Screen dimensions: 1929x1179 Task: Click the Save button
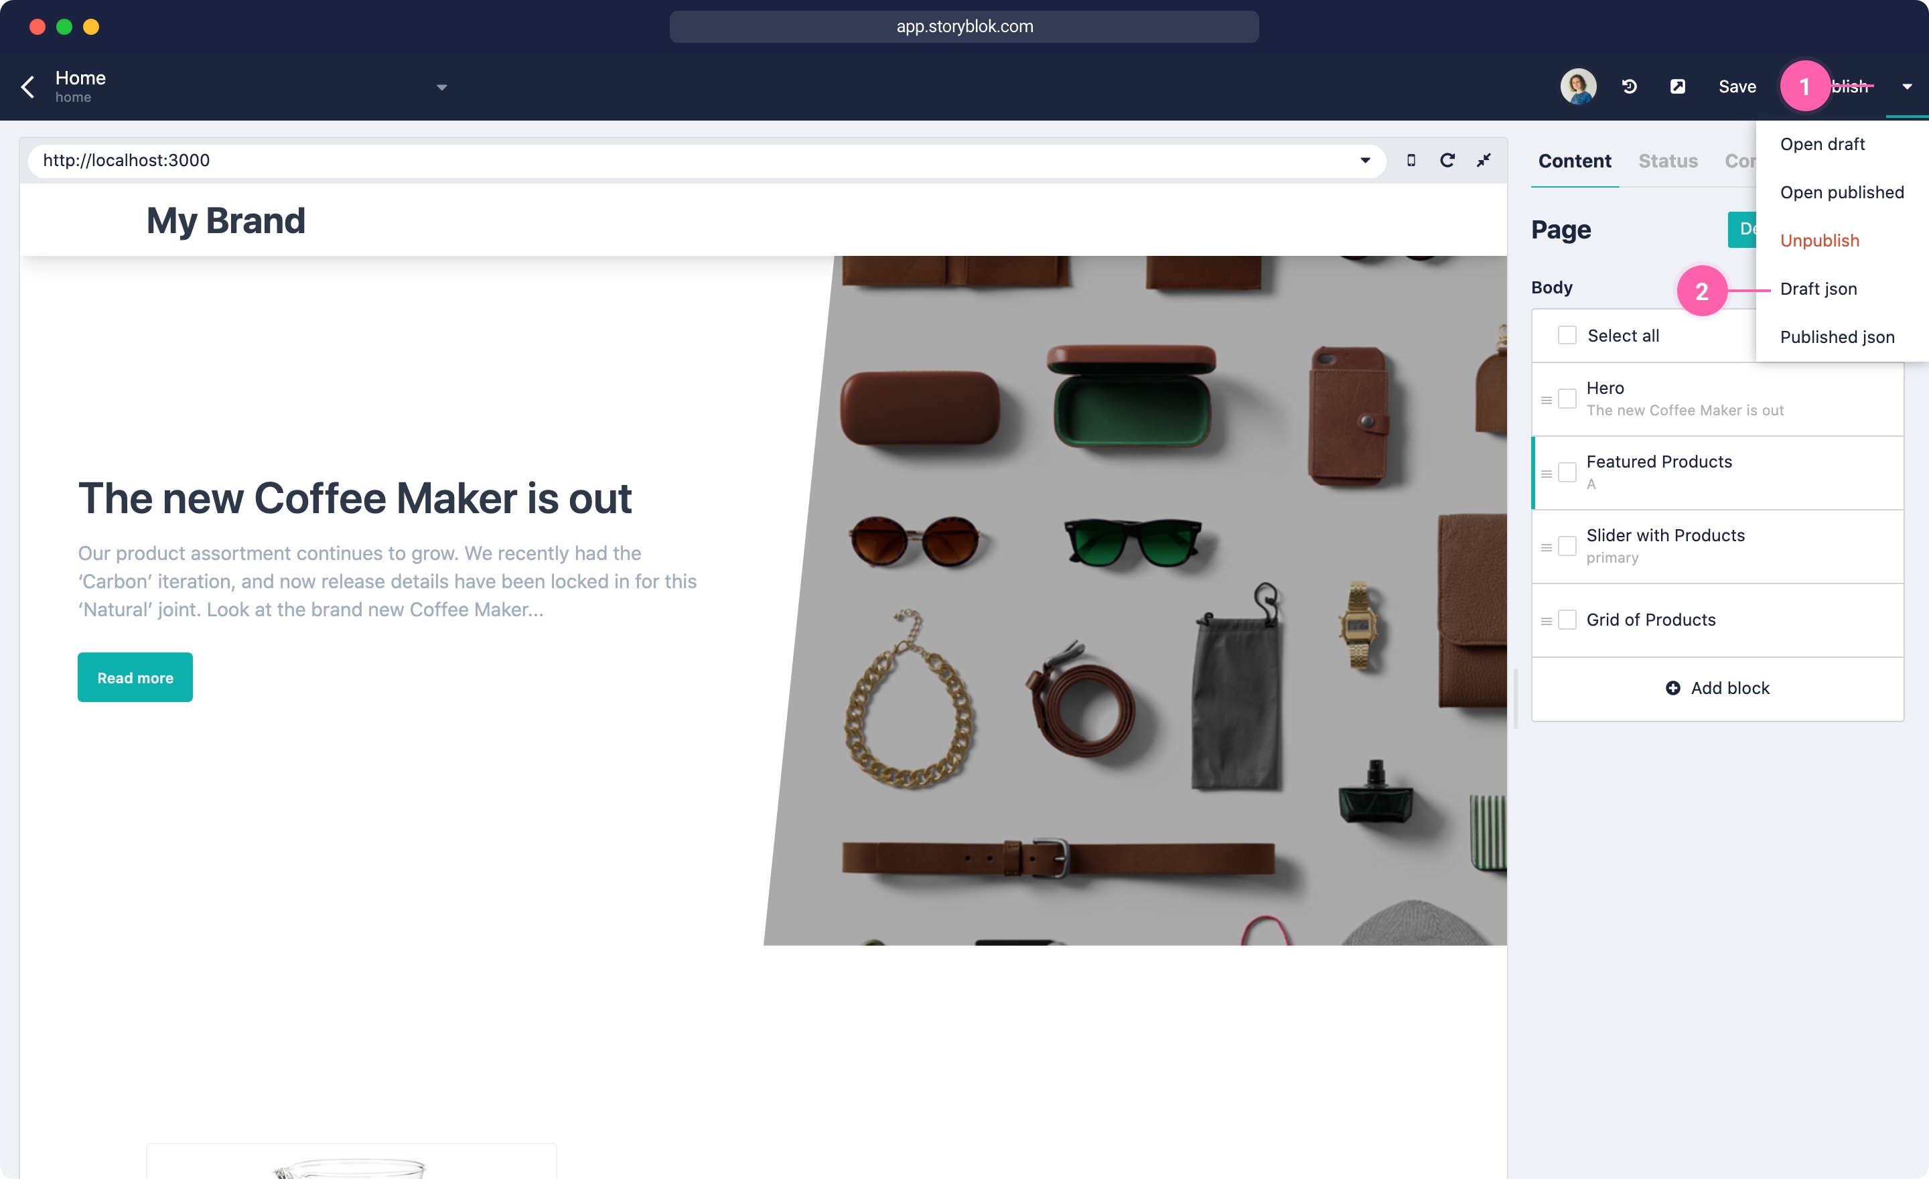point(1736,87)
